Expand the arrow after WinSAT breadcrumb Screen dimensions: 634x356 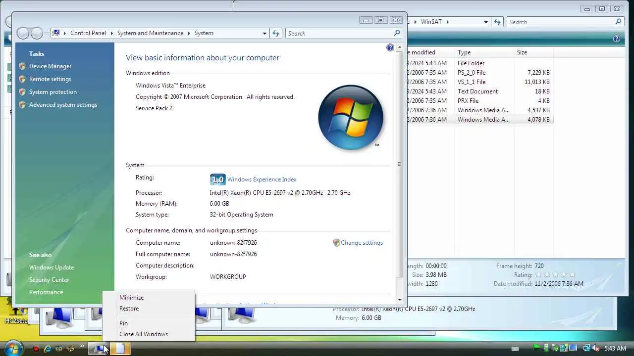447,22
